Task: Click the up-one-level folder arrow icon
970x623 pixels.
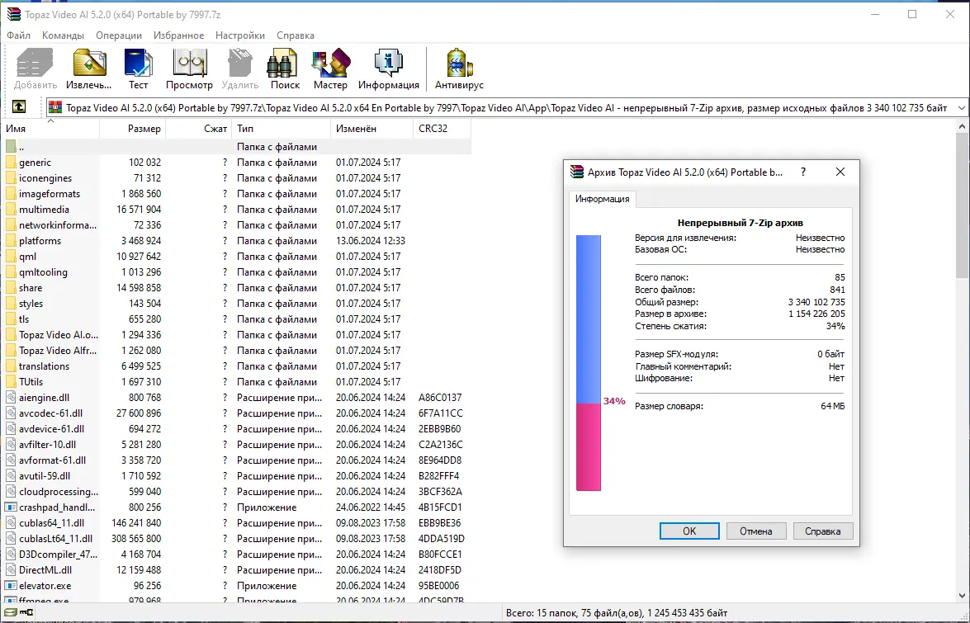Action: pyautogui.click(x=20, y=106)
